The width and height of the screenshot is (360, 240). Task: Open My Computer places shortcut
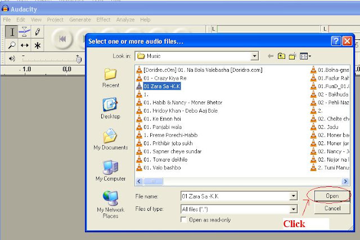(111, 170)
